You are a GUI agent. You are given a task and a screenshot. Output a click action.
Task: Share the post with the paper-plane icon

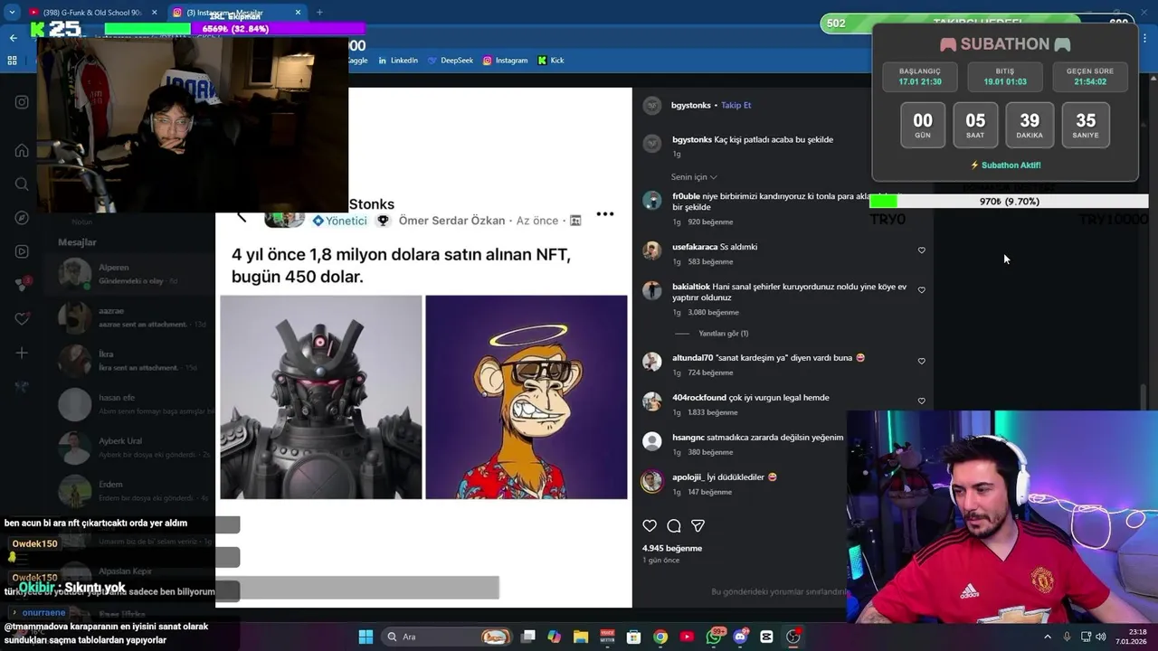coord(698,525)
